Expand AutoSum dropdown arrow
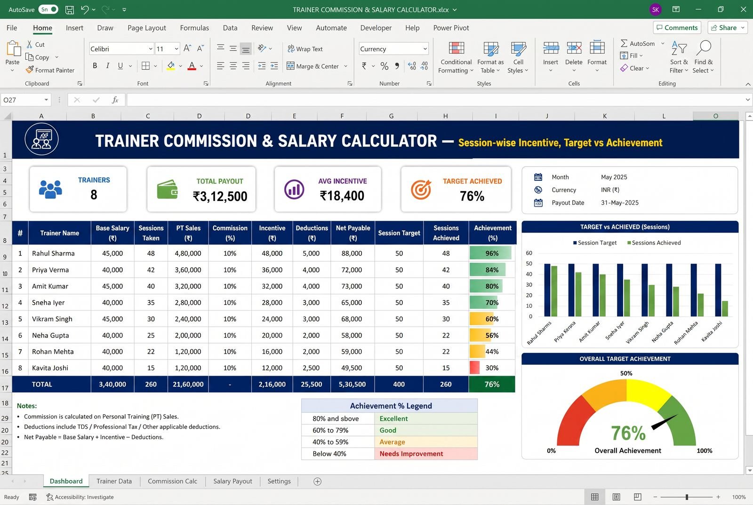Viewport: 753px width, 505px height. click(x=663, y=43)
